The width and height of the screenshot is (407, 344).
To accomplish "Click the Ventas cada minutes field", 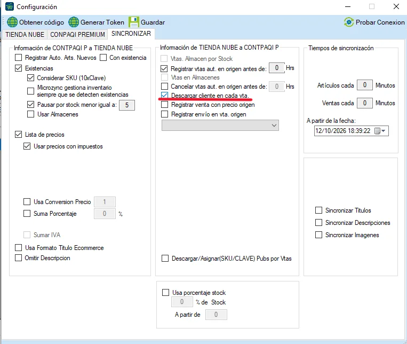I will [x=365, y=103].
